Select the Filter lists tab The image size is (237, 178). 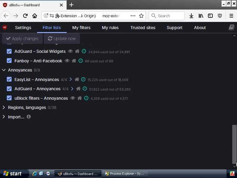52,28
